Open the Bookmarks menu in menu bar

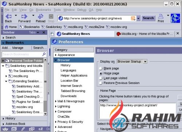[43, 10]
